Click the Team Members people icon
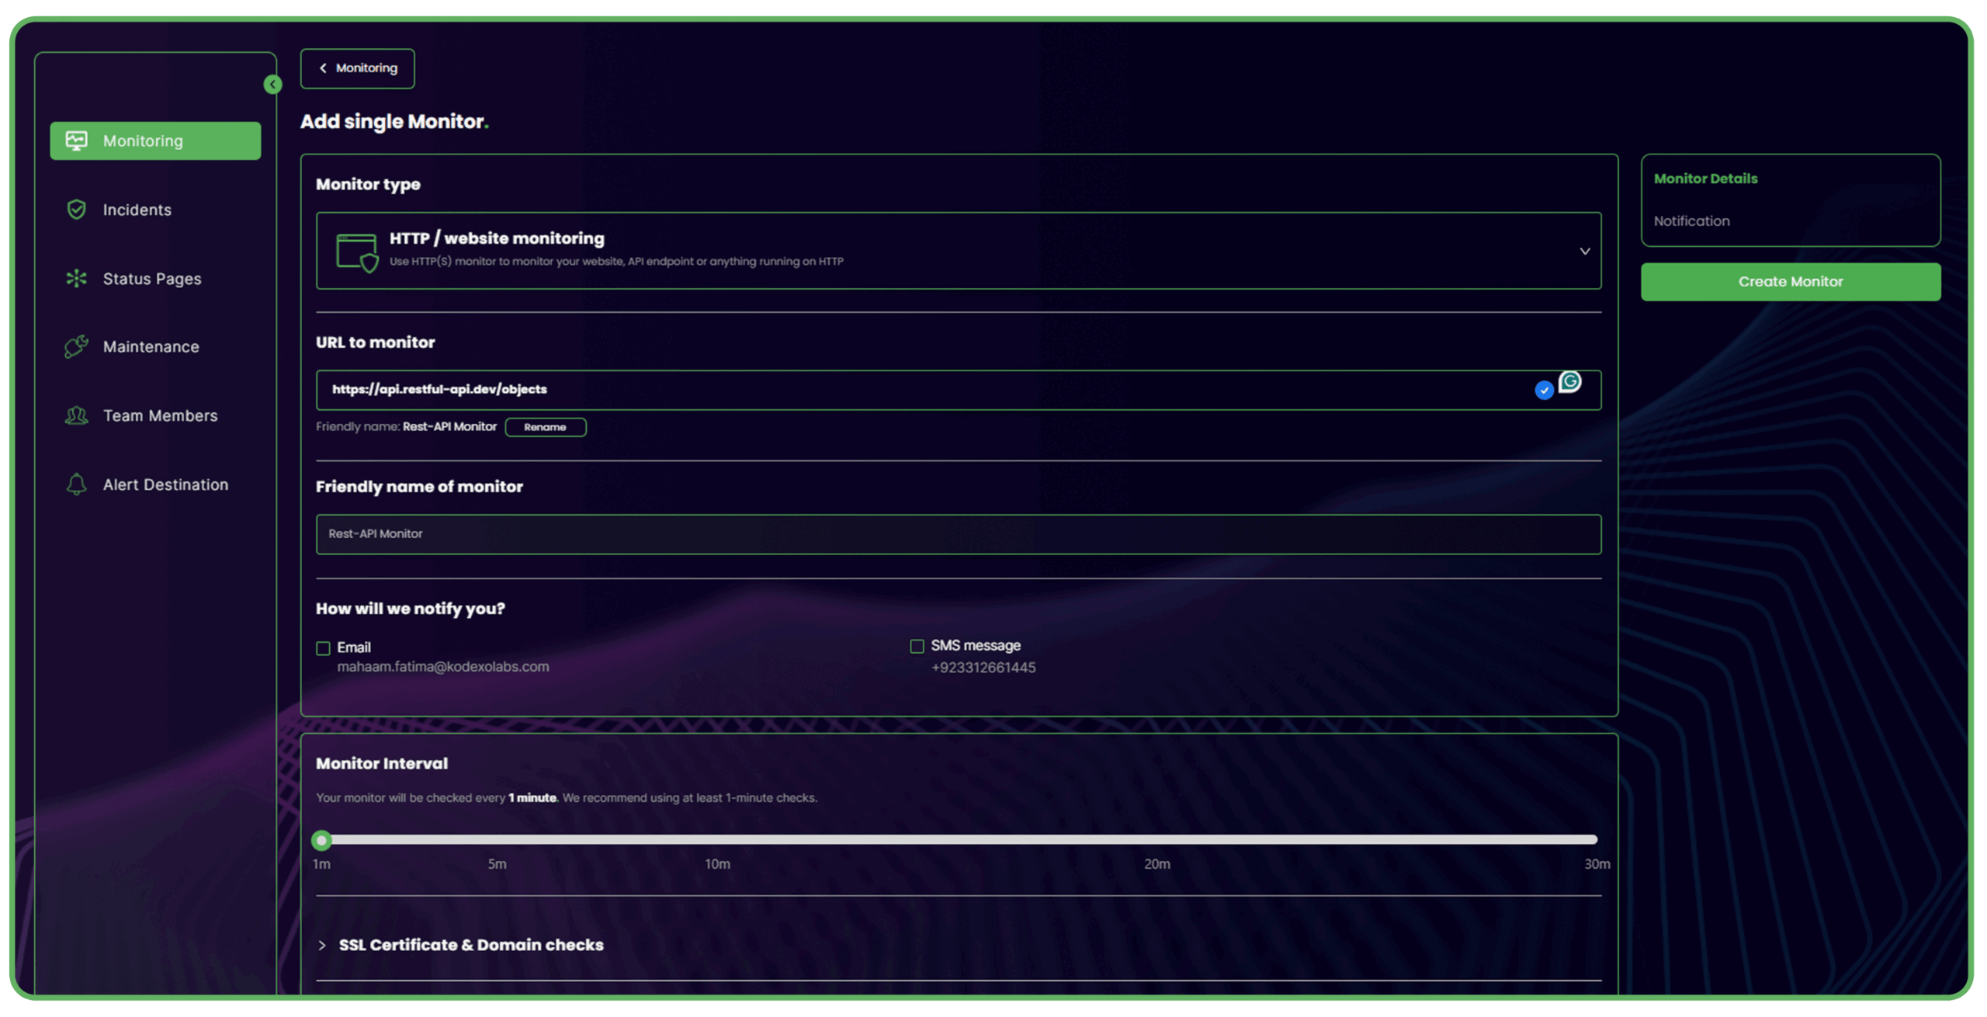1987x1017 pixels. (x=76, y=416)
